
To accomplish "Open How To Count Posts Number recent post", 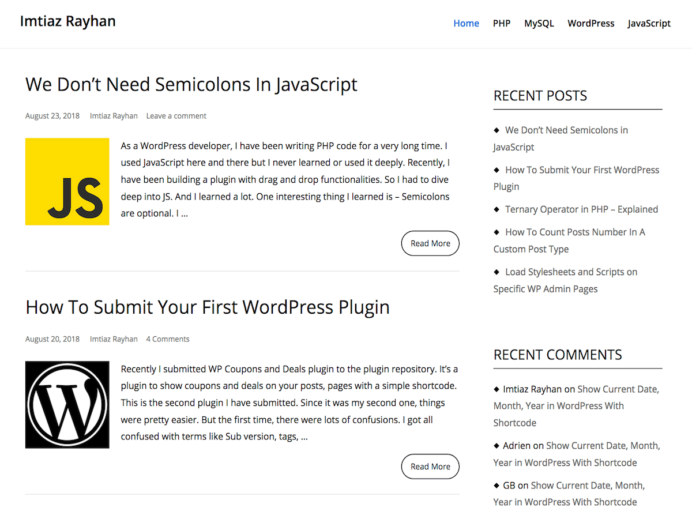I will [574, 232].
